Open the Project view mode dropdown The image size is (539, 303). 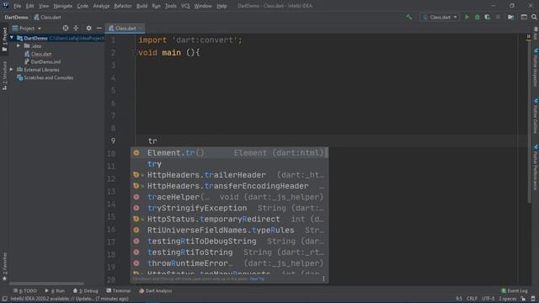tap(27, 28)
